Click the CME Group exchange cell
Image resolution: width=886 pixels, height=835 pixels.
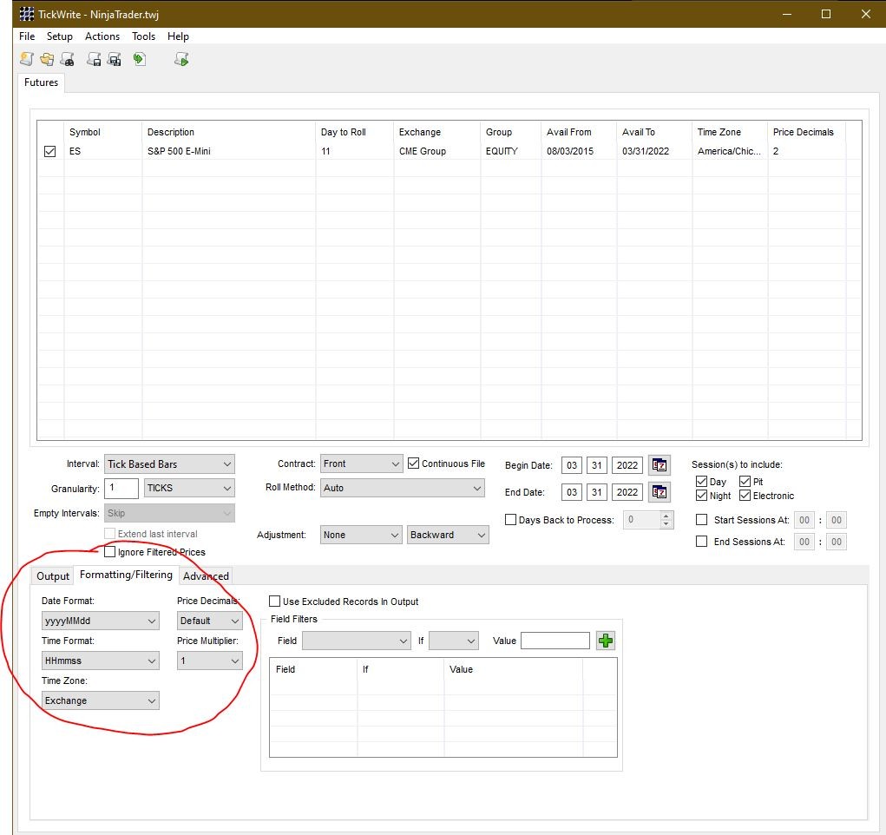[423, 152]
